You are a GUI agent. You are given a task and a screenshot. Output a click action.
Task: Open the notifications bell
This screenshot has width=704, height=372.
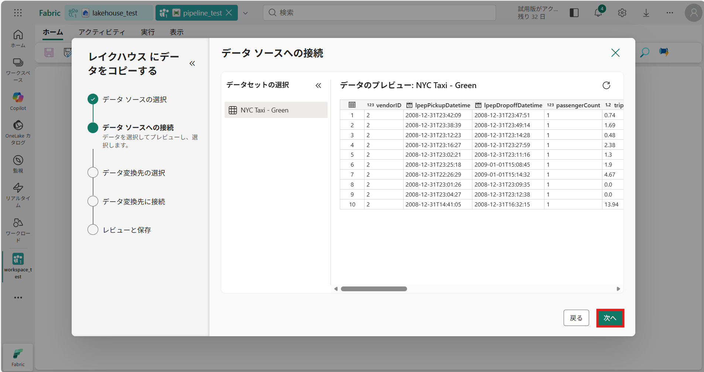point(598,13)
